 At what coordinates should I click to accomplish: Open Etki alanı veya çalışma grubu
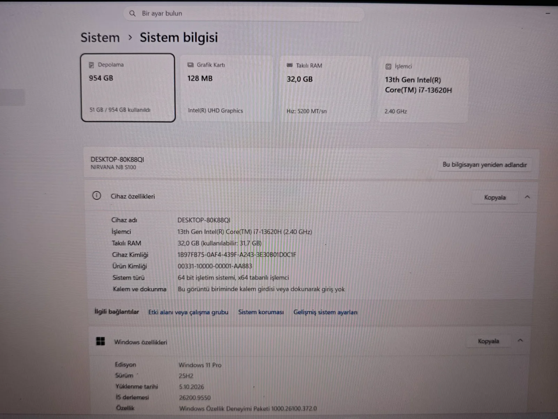(x=188, y=312)
